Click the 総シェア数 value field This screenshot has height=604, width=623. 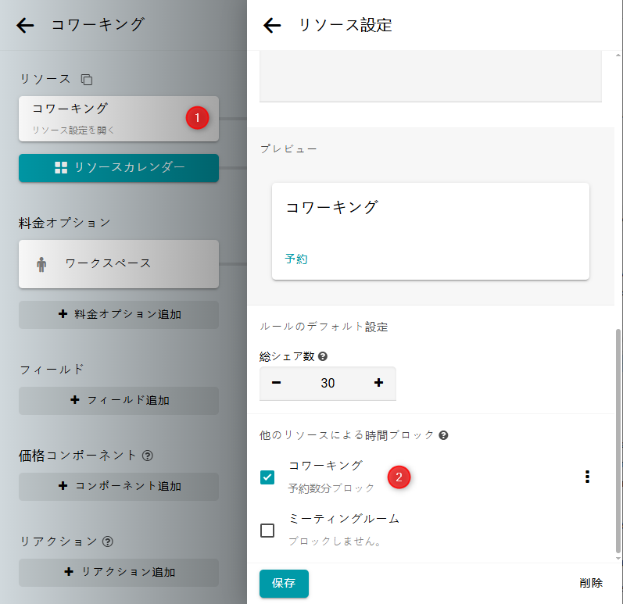click(x=328, y=383)
